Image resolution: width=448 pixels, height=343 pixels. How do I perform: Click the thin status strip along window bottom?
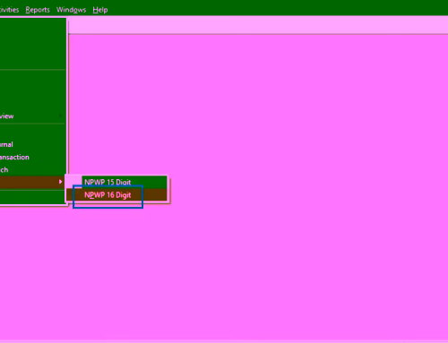click(224, 341)
